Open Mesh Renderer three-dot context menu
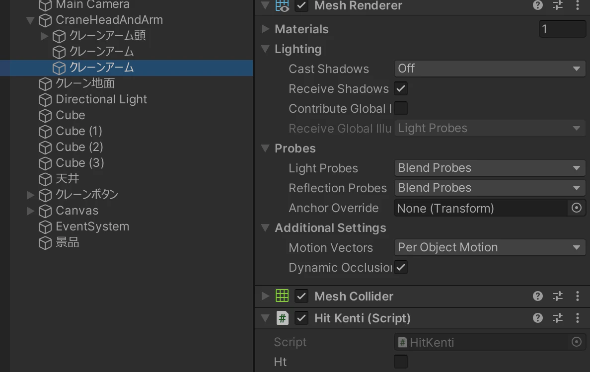Image resolution: width=590 pixels, height=372 pixels. pyautogui.click(x=578, y=5)
